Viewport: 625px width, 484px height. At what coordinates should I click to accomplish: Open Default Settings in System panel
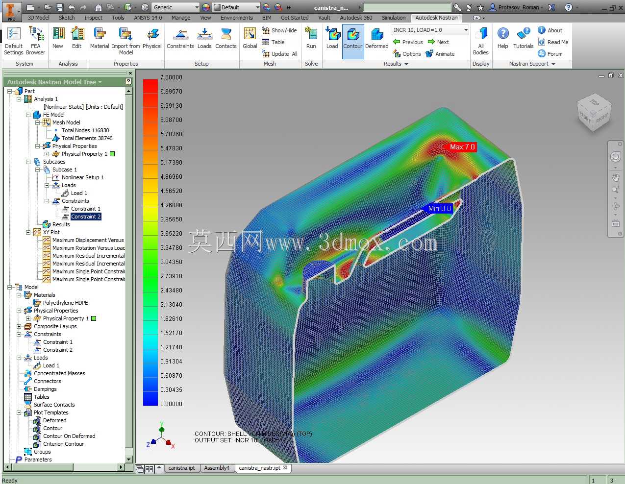point(14,41)
